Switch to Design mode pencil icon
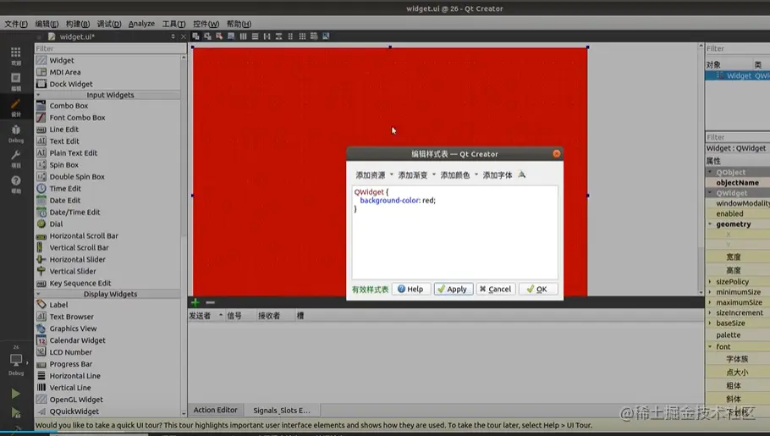Viewport: 770px width, 436px height. [16, 107]
